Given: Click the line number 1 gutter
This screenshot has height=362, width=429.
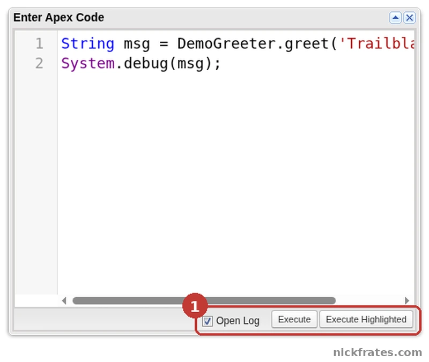Looking at the screenshot, I should 39,44.
